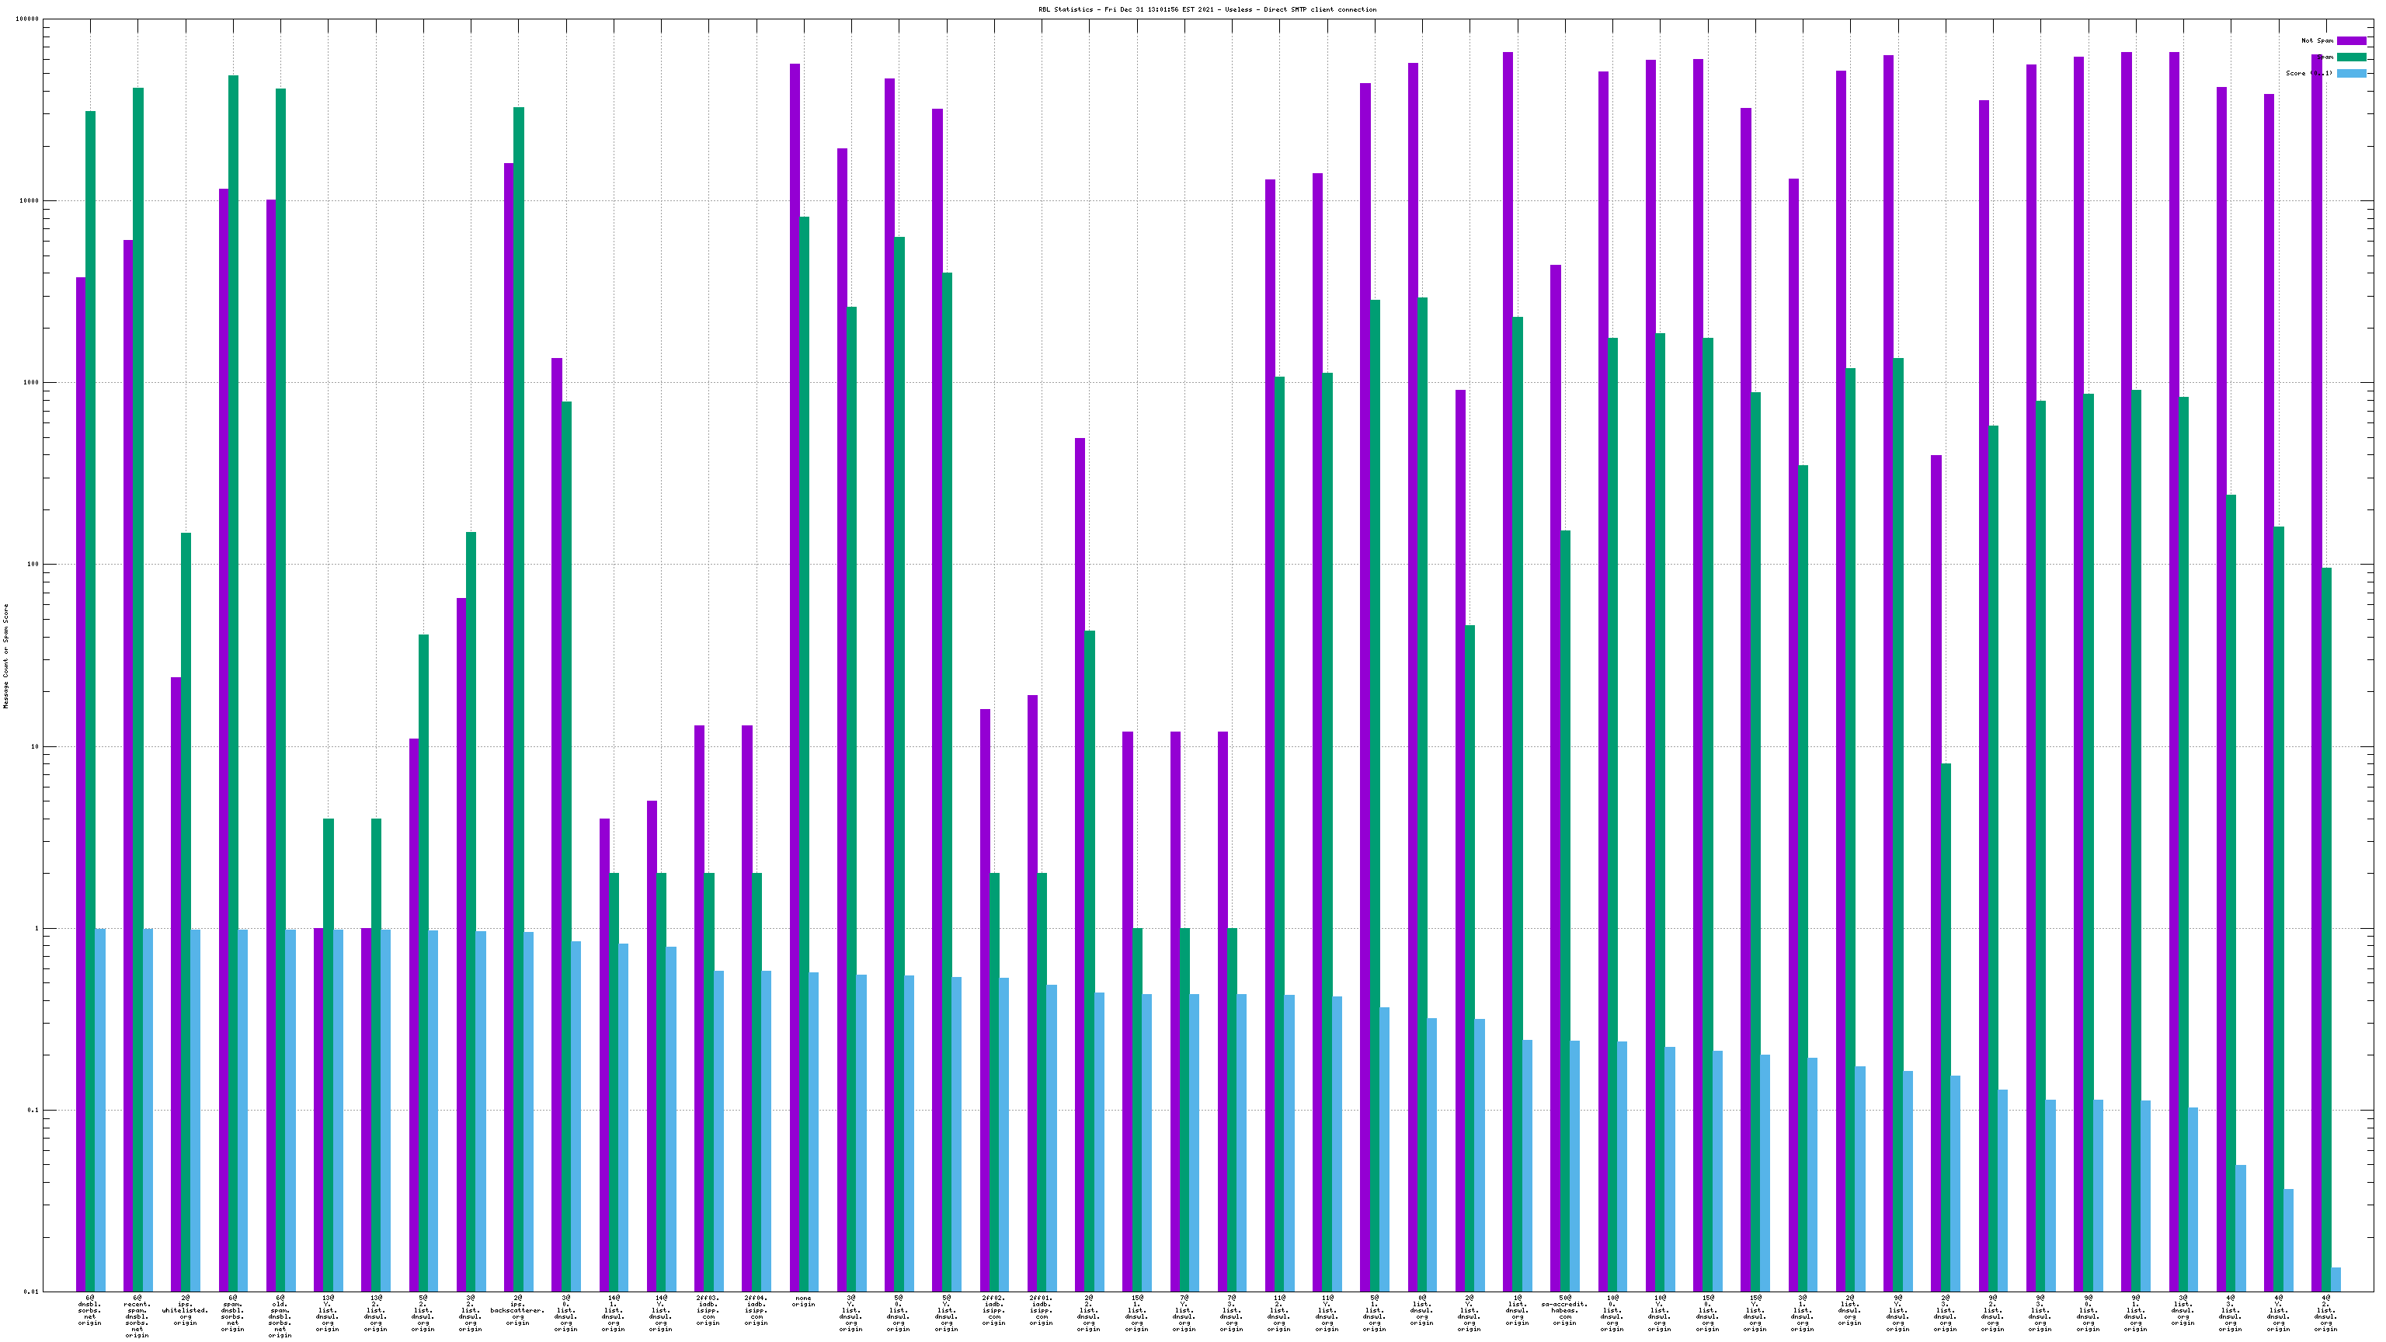Click the 'sa-accredit.habeas.com origin' x-axis label

click(1564, 1310)
